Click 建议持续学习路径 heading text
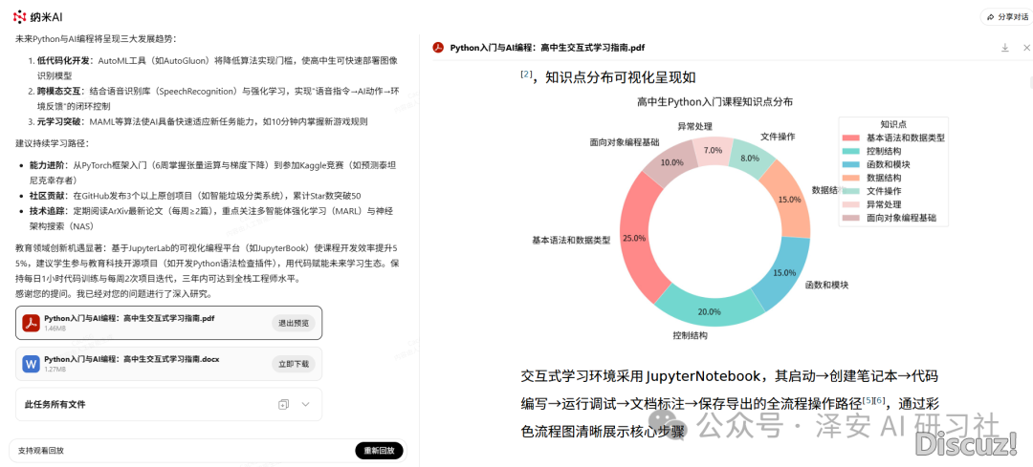 pos(52,143)
